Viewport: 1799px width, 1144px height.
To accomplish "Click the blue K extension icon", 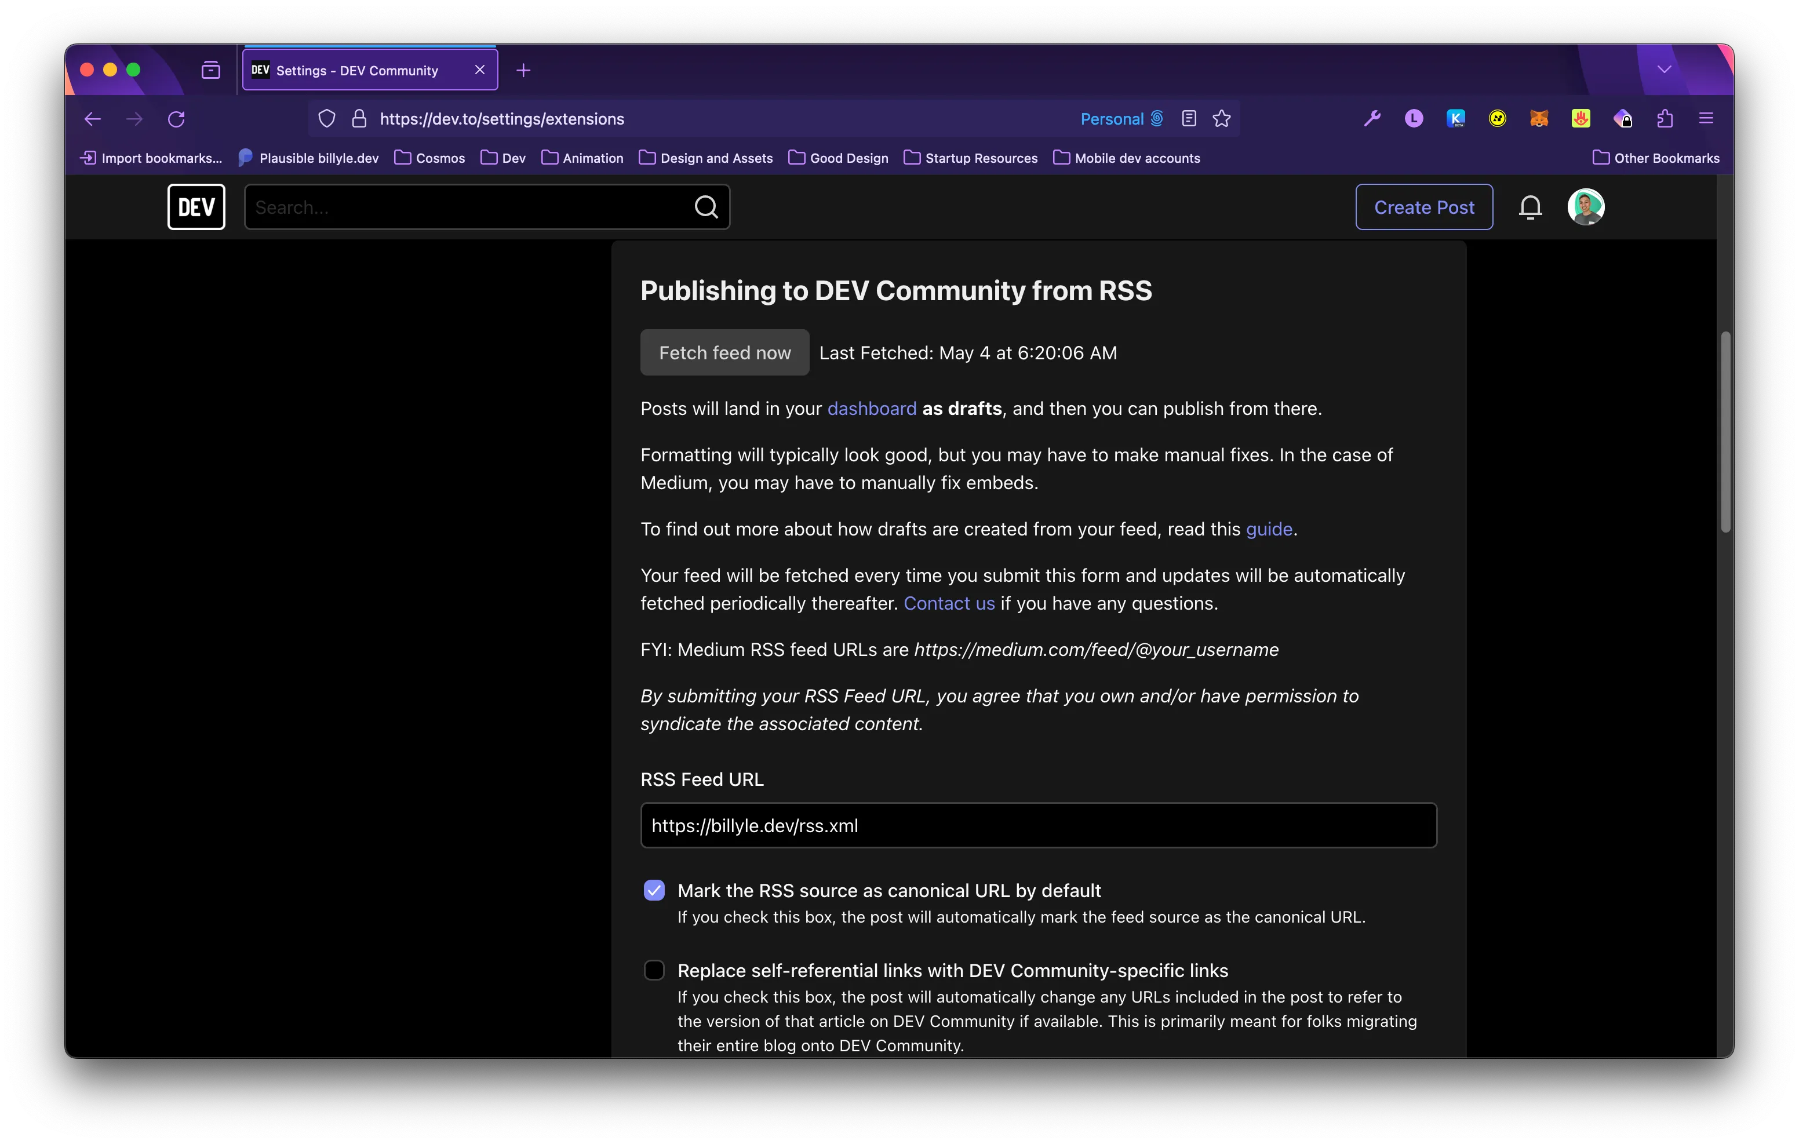I will [1455, 119].
